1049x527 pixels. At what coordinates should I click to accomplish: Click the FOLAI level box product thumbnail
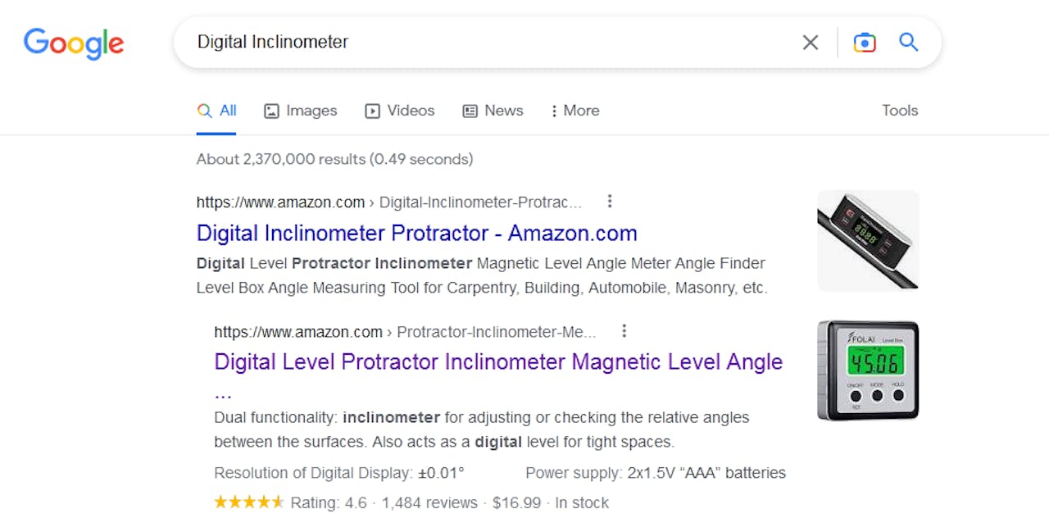coord(868,370)
